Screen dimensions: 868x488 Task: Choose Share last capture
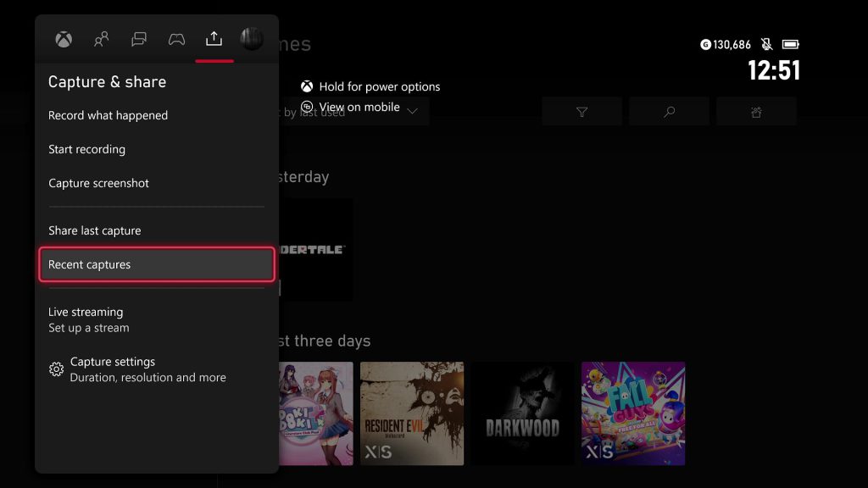(x=95, y=230)
